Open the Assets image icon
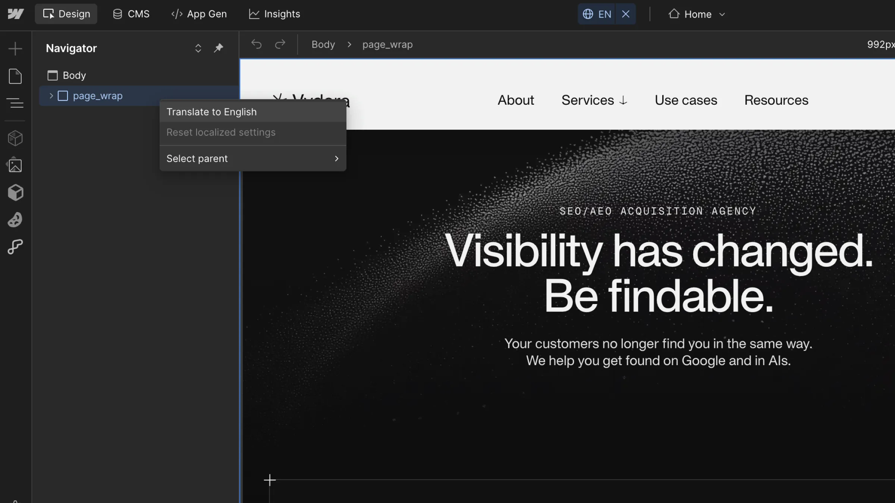Screen dimensions: 895x503 pos(15,166)
